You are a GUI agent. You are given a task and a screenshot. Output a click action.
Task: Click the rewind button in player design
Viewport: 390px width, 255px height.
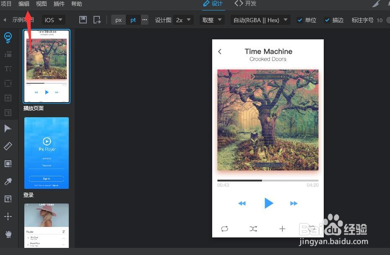coord(242,203)
